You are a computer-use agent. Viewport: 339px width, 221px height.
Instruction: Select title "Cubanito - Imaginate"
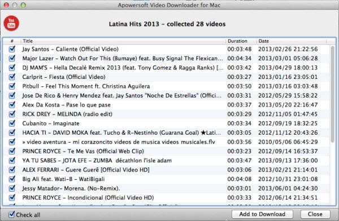(x=51, y=123)
